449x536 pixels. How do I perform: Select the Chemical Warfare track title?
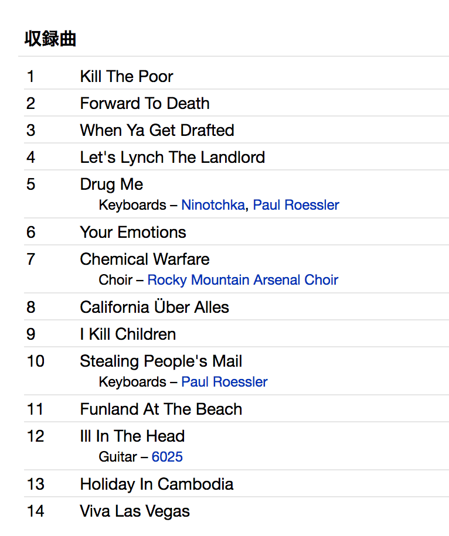tap(145, 259)
